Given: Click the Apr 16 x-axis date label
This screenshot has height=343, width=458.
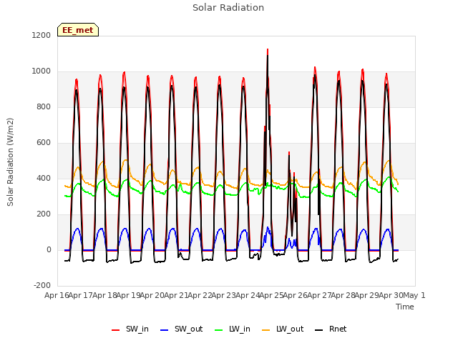Looking at the screenshot, I should coord(57,295).
